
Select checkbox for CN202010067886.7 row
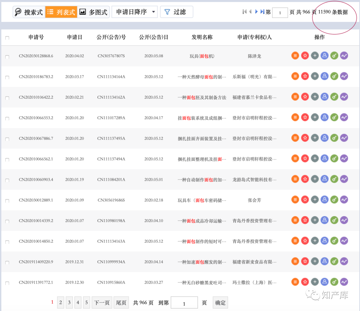point(7,139)
